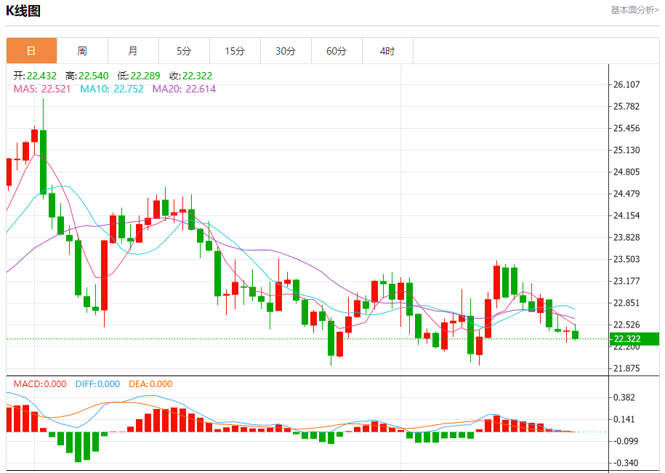The width and height of the screenshot is (665, 473).
Task: Open the 60分 interval tab
Action: [336, 51]
